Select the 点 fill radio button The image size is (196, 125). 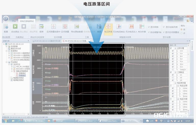(x=181, y=33)
